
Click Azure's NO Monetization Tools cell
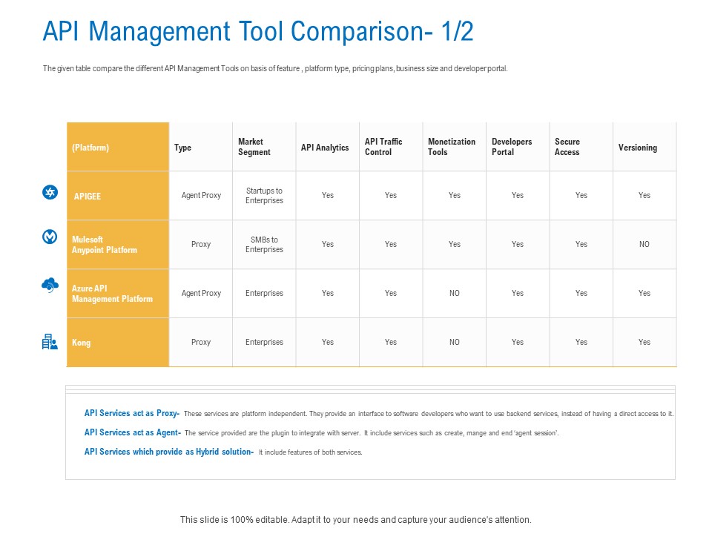tap(455, 294)
